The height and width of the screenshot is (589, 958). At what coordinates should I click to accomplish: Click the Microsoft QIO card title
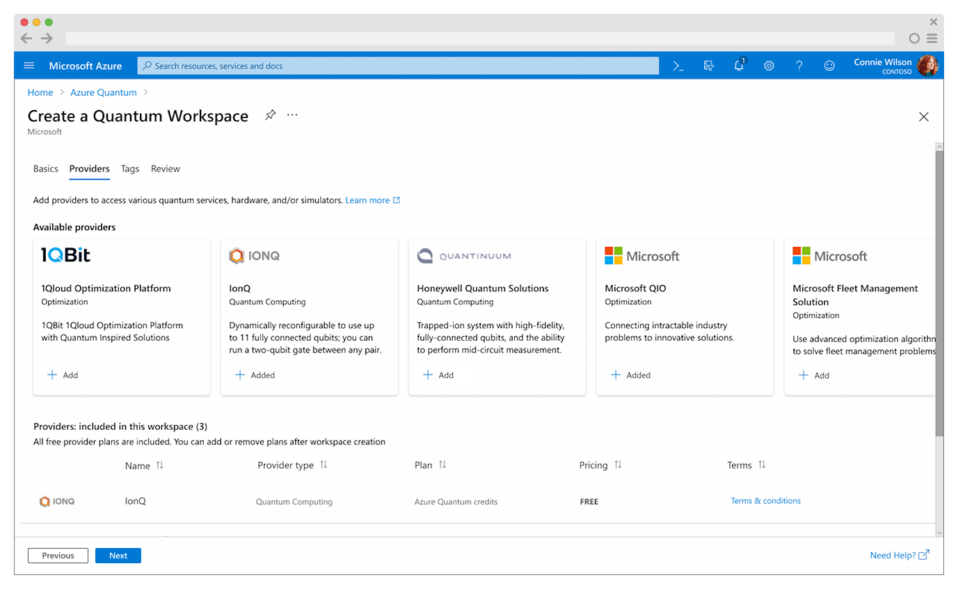click(635, 288)
